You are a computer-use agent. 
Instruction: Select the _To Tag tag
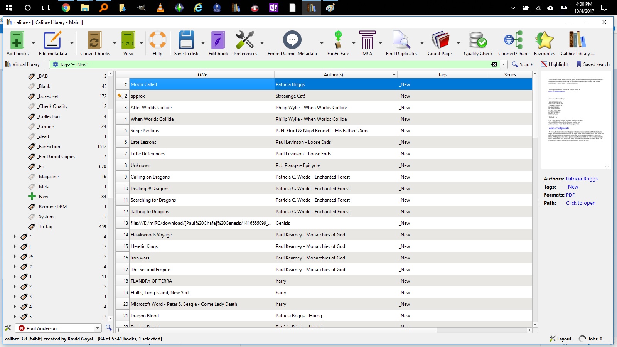point(45,227)
